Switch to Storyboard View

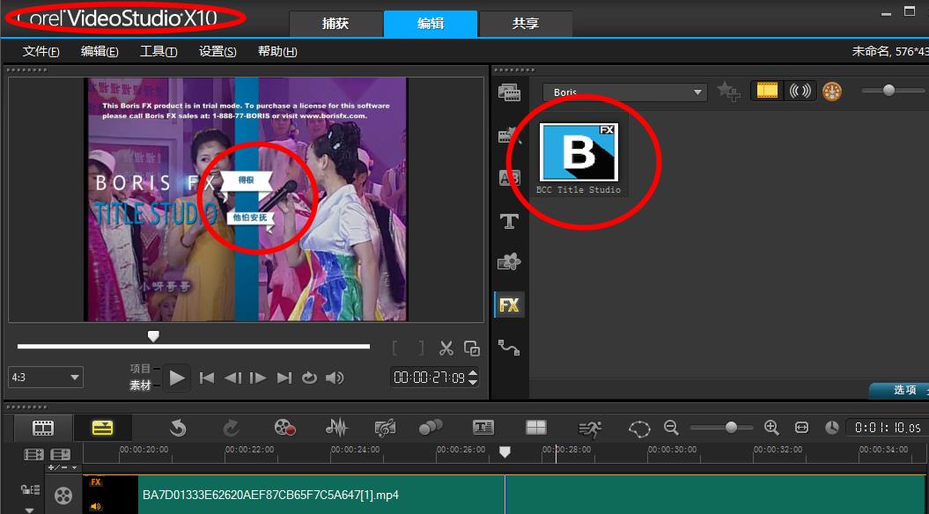coord(43,428)
